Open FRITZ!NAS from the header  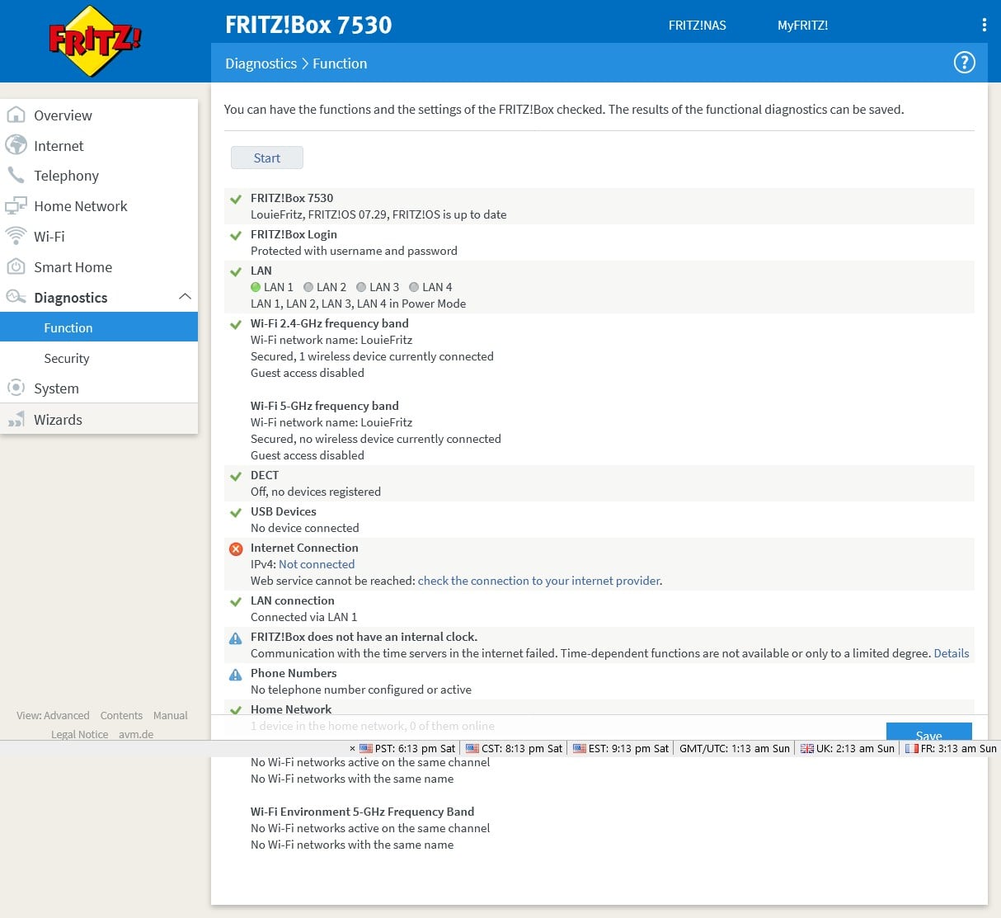pos(697,25)
